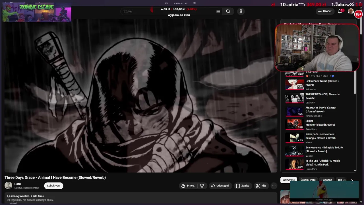Select the Dla Ciebie filter chip
The image size is (364, 205).
pyautogui.click(x=342, y=180)
